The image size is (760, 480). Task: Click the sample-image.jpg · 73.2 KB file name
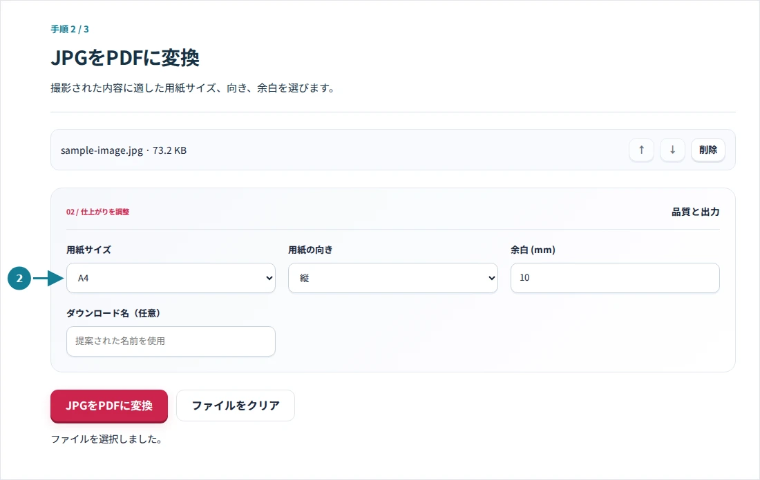(124, 150)
